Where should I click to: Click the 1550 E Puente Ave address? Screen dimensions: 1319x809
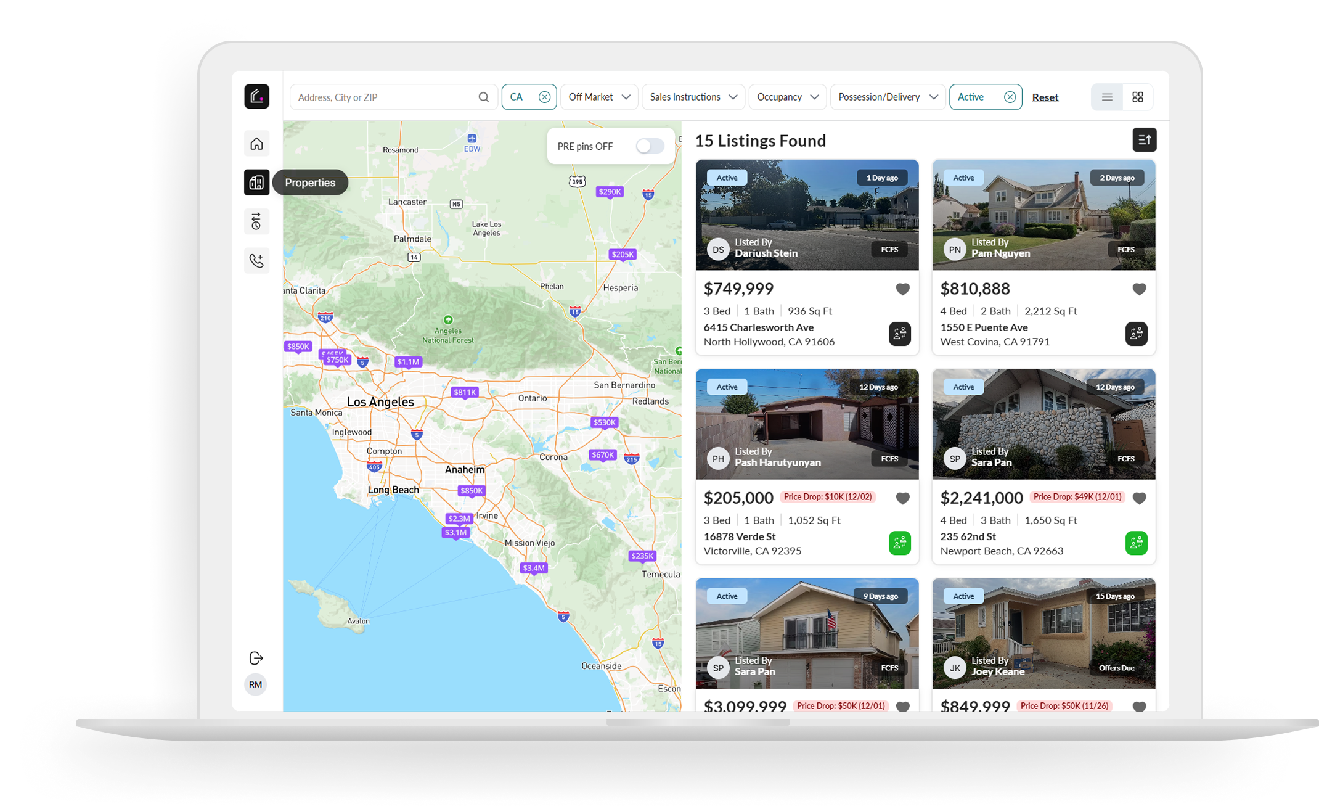point(984,327)
